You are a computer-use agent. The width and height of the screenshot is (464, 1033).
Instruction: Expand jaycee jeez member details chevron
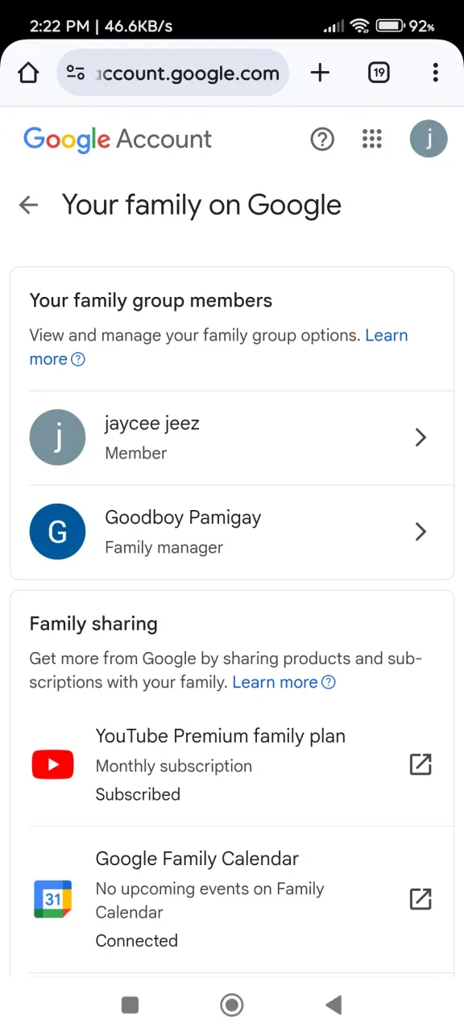pyautogui.click(x=420, y=437)
